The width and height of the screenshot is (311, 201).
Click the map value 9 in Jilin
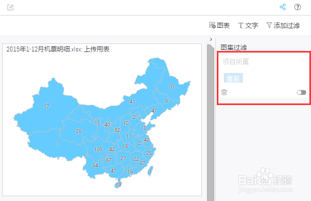[166, 101]
